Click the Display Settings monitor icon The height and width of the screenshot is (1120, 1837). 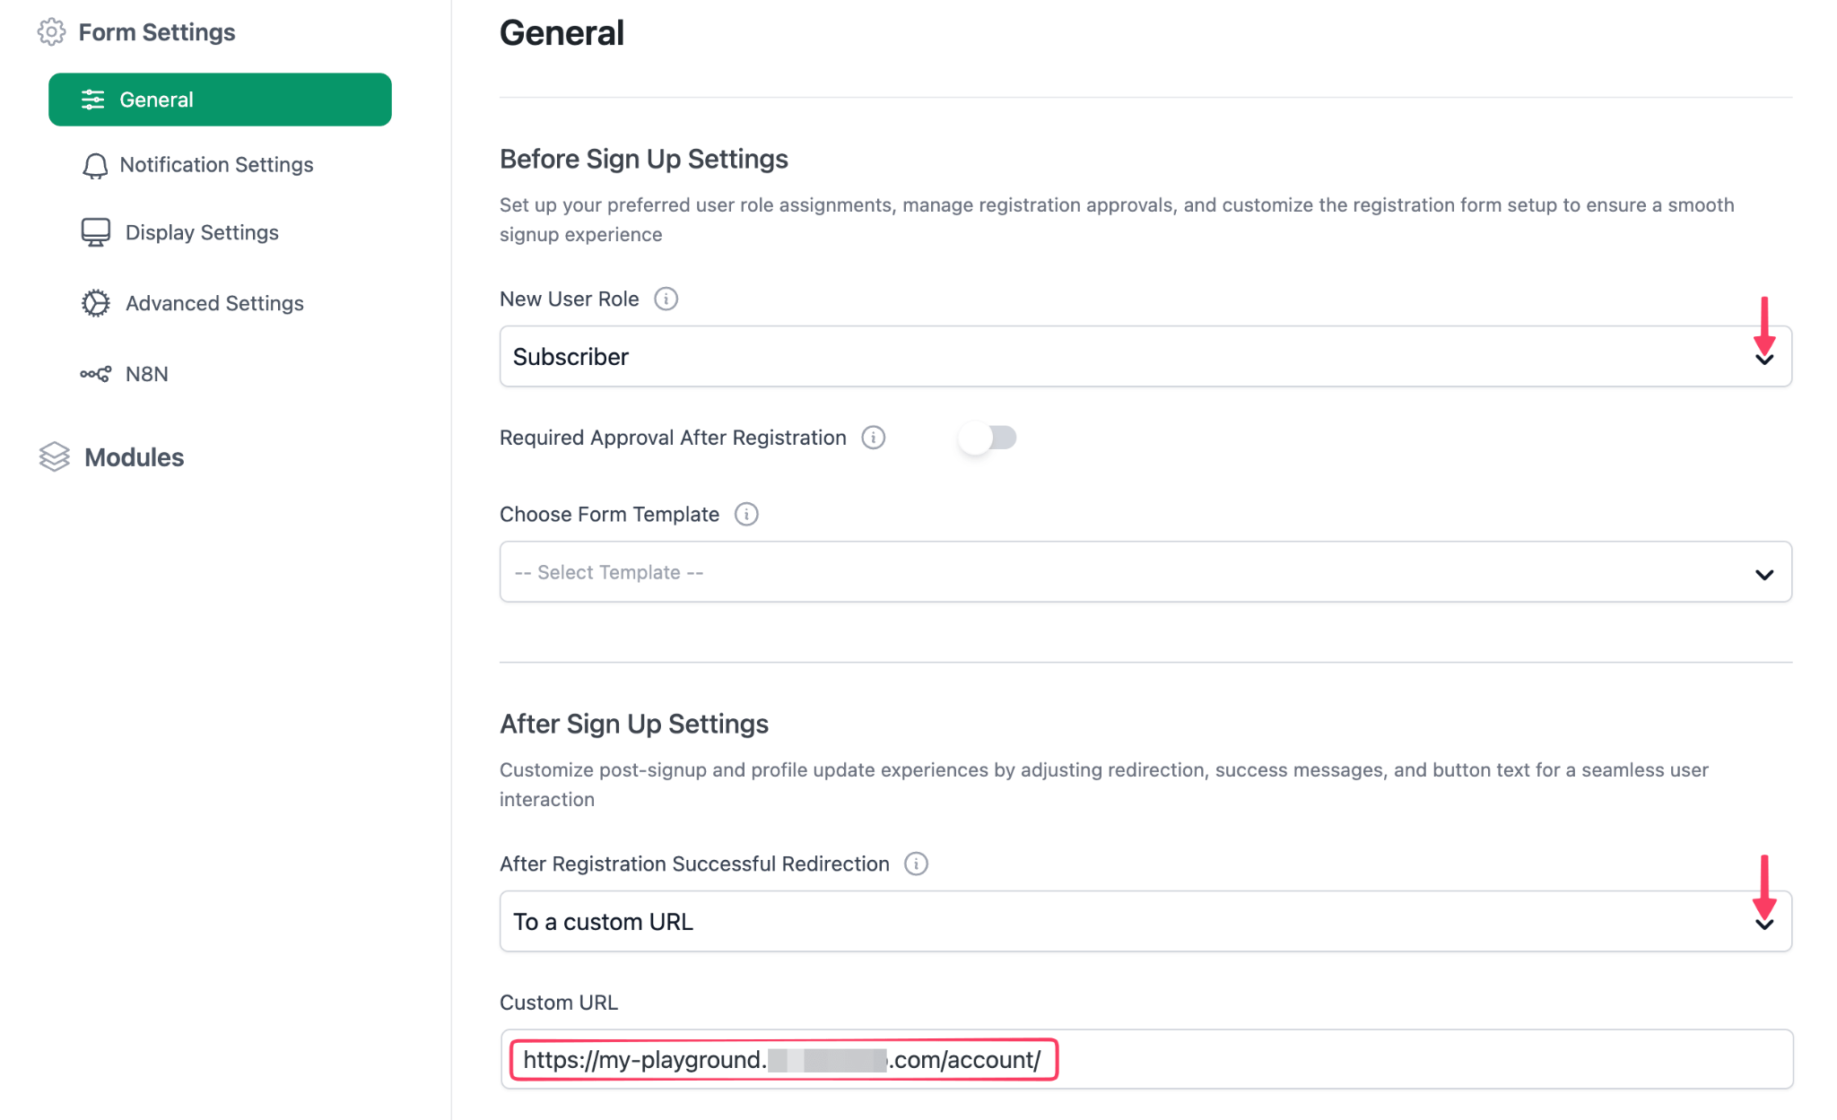[x=95, y=232]
